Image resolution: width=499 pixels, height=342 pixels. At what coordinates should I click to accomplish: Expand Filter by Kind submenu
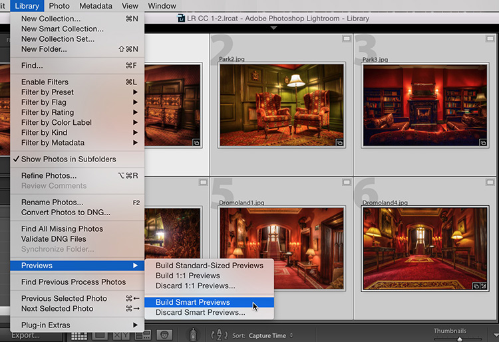77,133
